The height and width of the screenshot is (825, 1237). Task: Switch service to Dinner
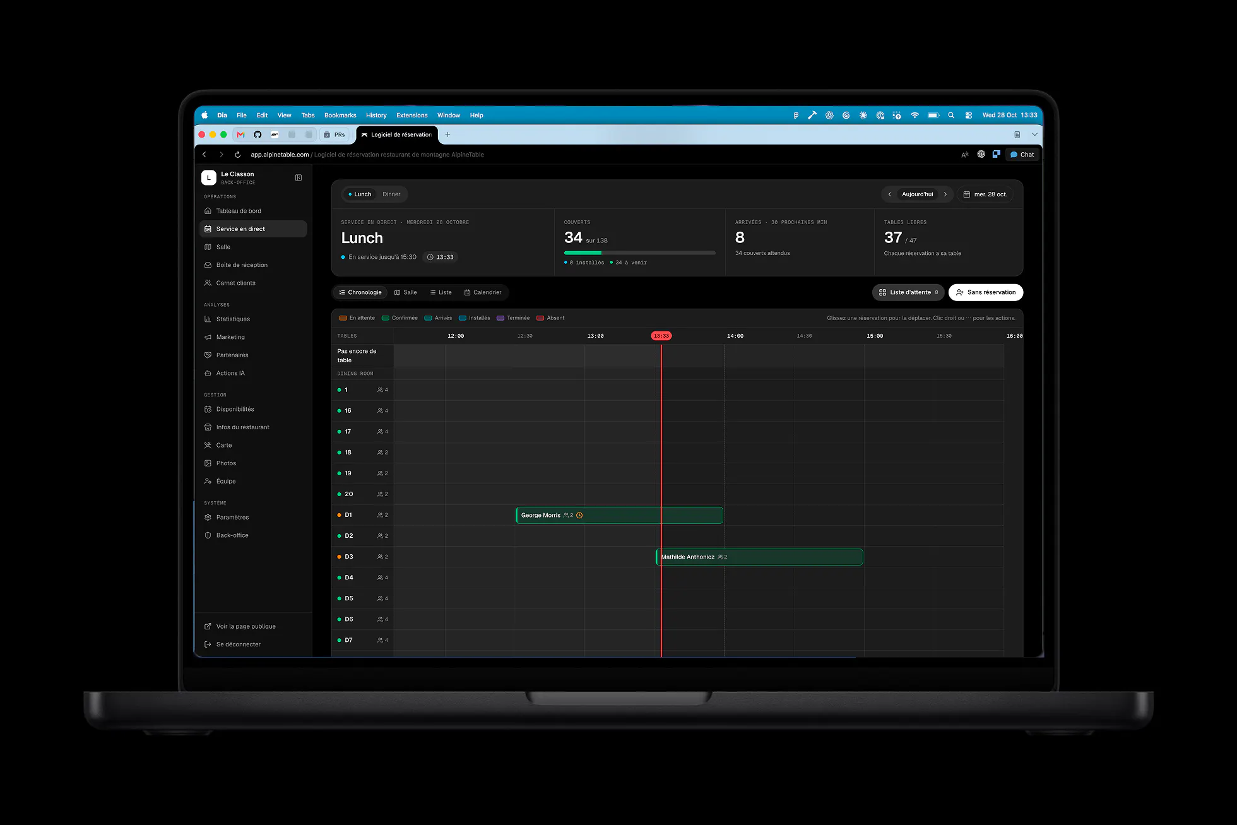[x=391, y=194]
